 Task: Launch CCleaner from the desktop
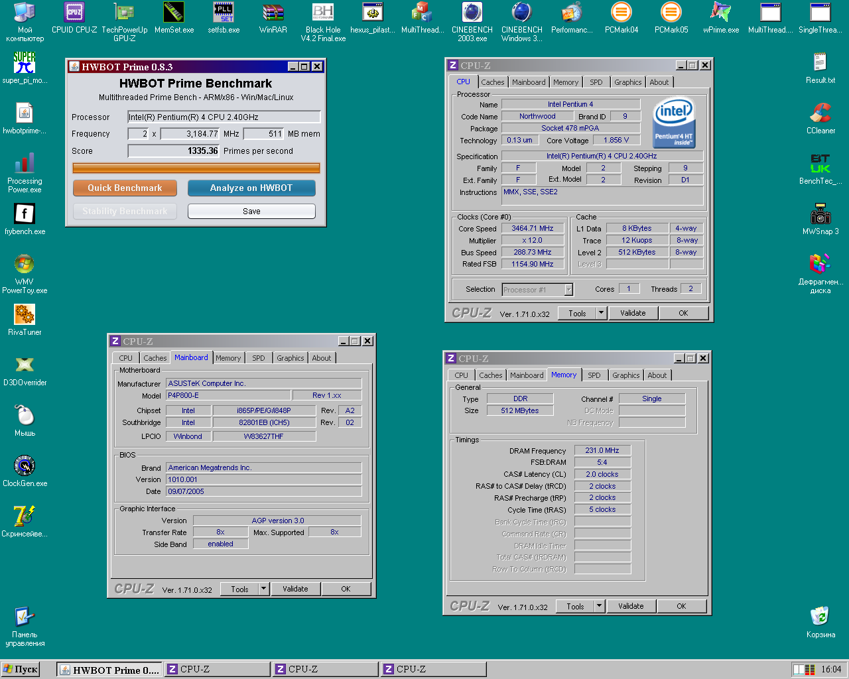820,119
